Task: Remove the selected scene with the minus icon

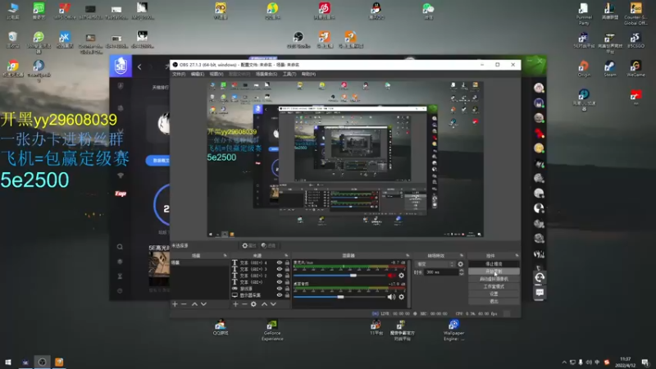Action: [184, 304]
